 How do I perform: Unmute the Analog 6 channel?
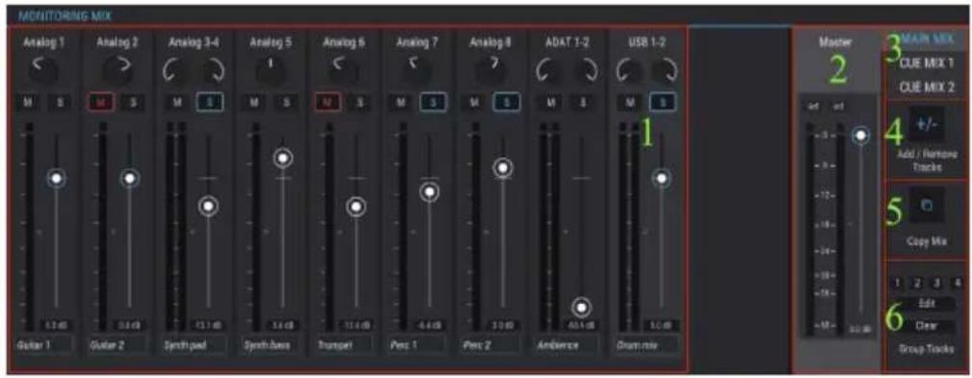click(x=328, y=102)
